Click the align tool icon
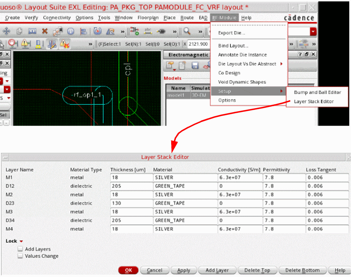Image resolution: width=351 pixels, height=277 pixels. pos(84,32)
